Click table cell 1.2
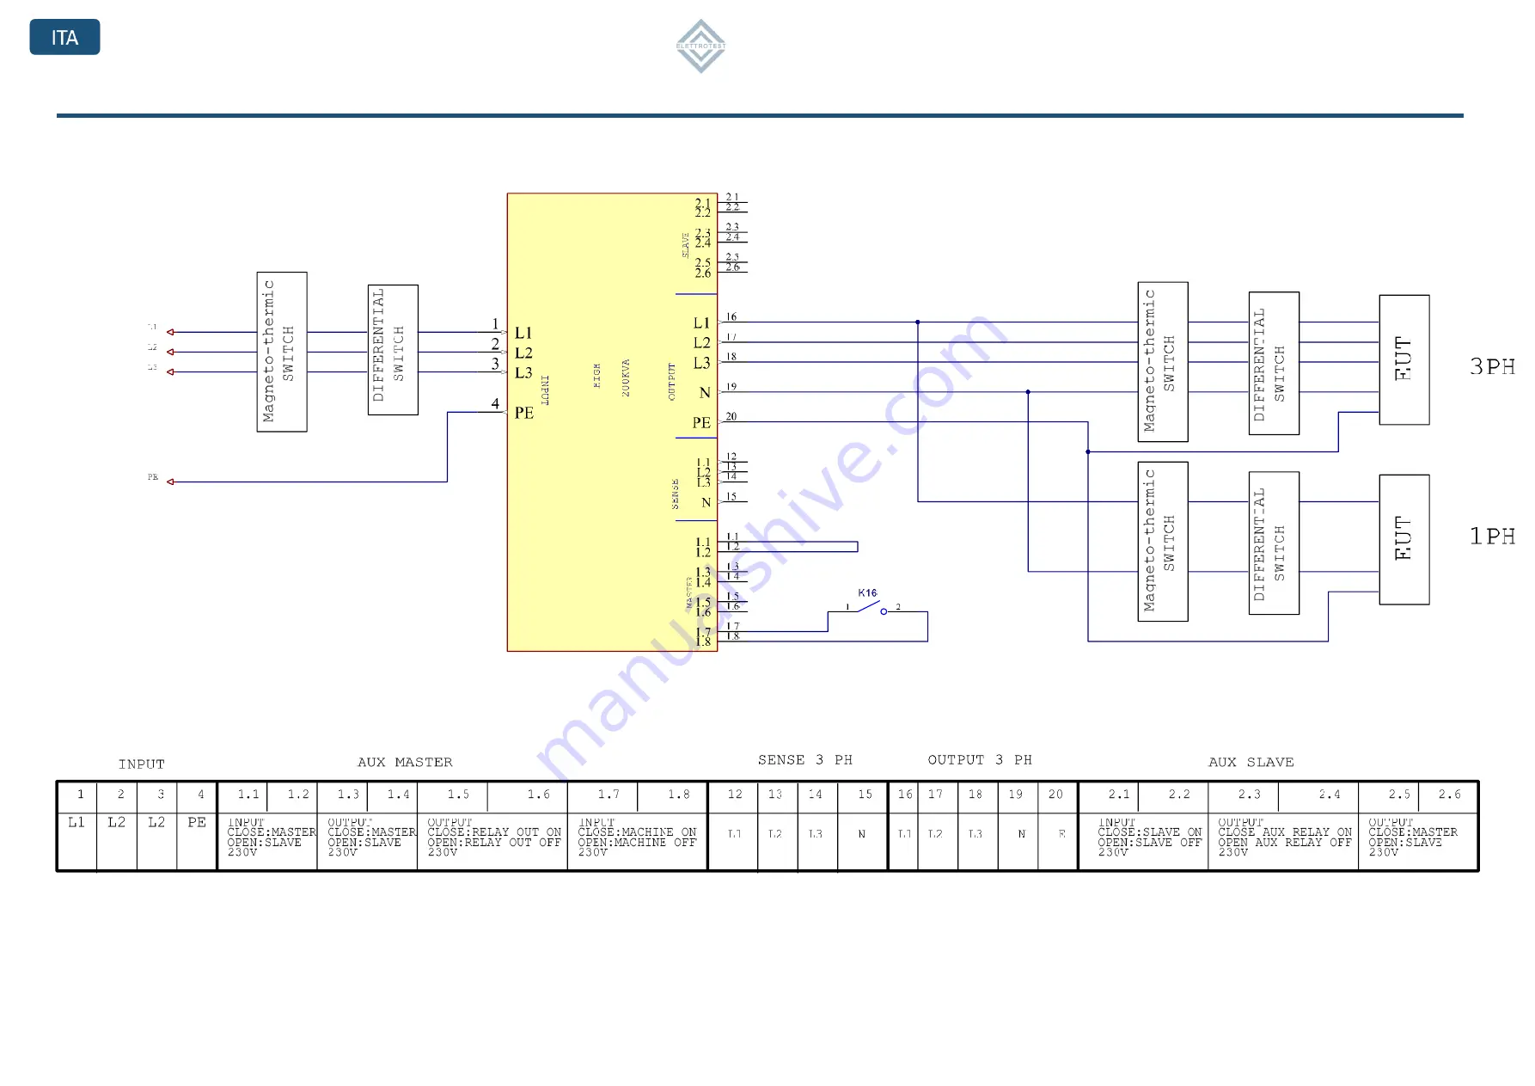 [292, 796]
